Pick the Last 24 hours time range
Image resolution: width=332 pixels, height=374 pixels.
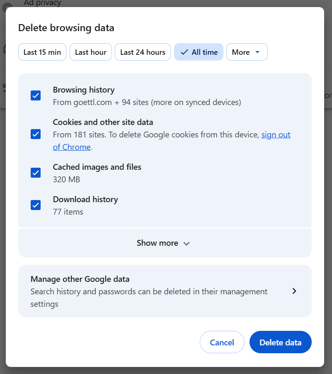[x=143, y=52]
